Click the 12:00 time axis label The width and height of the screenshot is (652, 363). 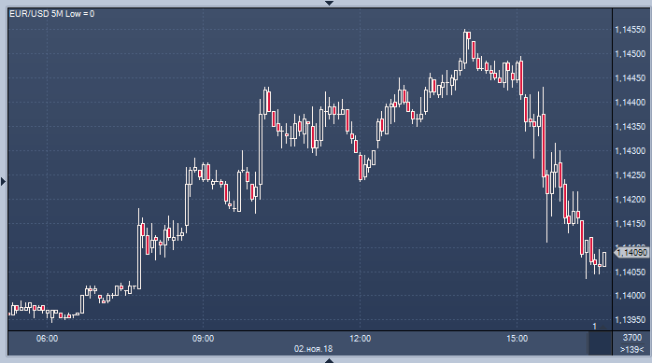361,339
